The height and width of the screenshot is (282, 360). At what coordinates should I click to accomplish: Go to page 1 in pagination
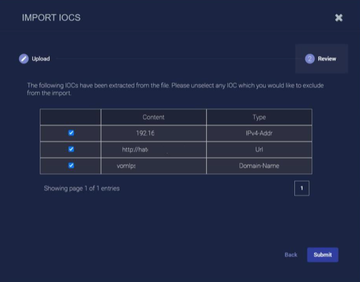[302, 188]
